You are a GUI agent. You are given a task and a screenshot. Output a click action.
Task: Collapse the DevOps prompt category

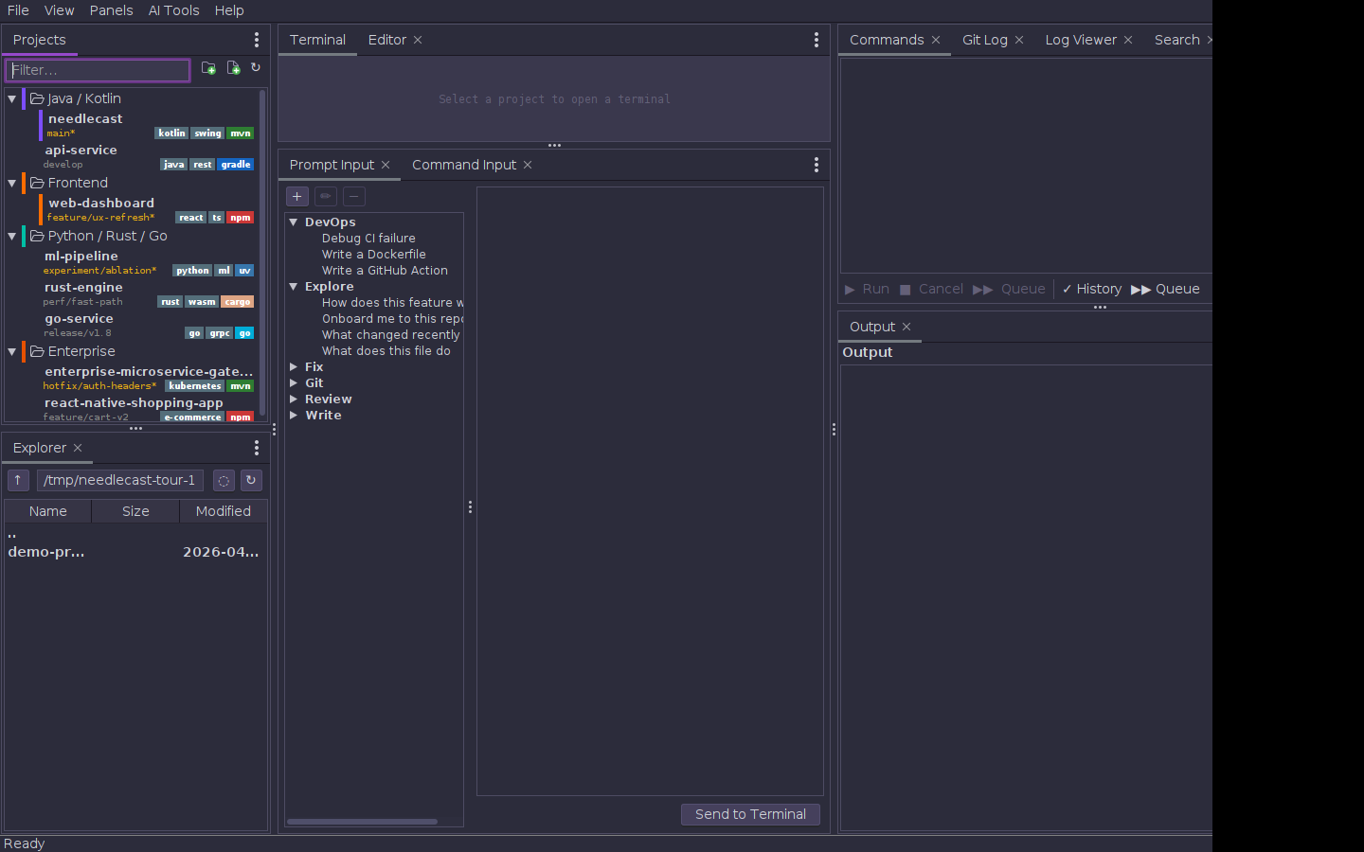(x=294, y=222)
